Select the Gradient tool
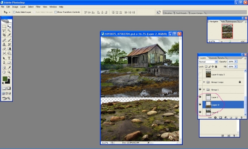This screenshot has width=248, height=149. coord(9,49)
